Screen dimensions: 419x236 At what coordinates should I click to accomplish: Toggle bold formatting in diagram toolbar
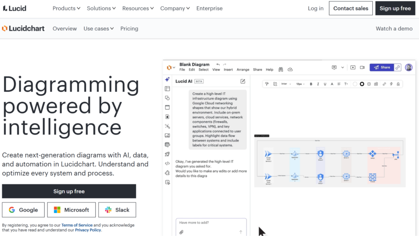pyautogui.click(x=311, y=84)
